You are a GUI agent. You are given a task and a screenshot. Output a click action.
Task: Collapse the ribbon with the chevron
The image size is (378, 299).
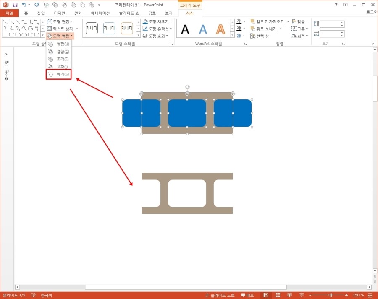tap(373, 44)
